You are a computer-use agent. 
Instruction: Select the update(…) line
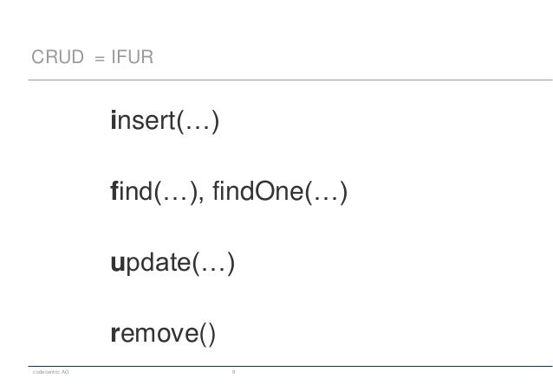[172, 263]
